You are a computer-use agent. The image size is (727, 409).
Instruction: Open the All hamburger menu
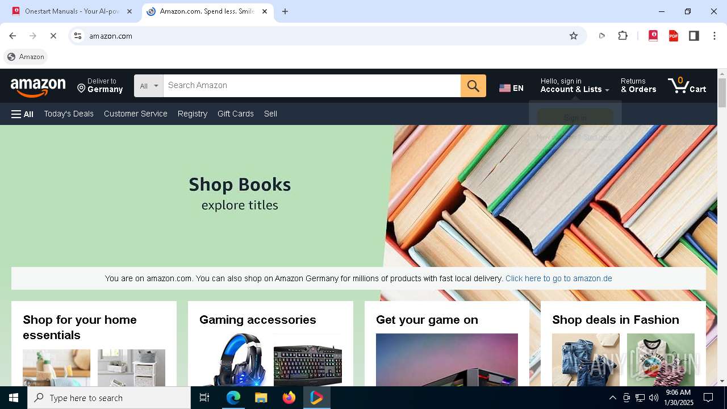(22, 114)
